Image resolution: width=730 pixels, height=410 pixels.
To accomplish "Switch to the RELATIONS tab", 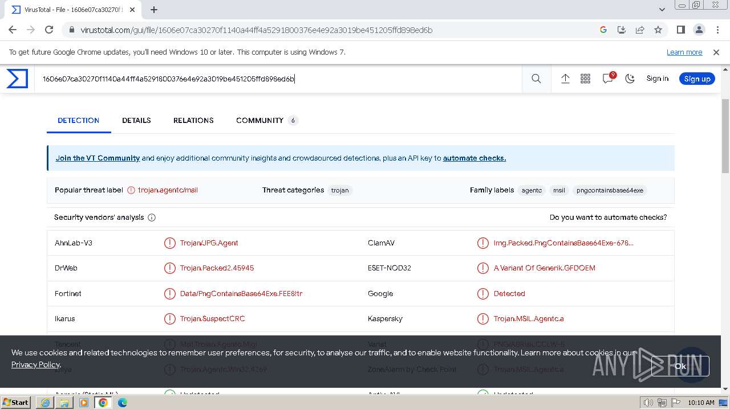I will click(193, 120).
